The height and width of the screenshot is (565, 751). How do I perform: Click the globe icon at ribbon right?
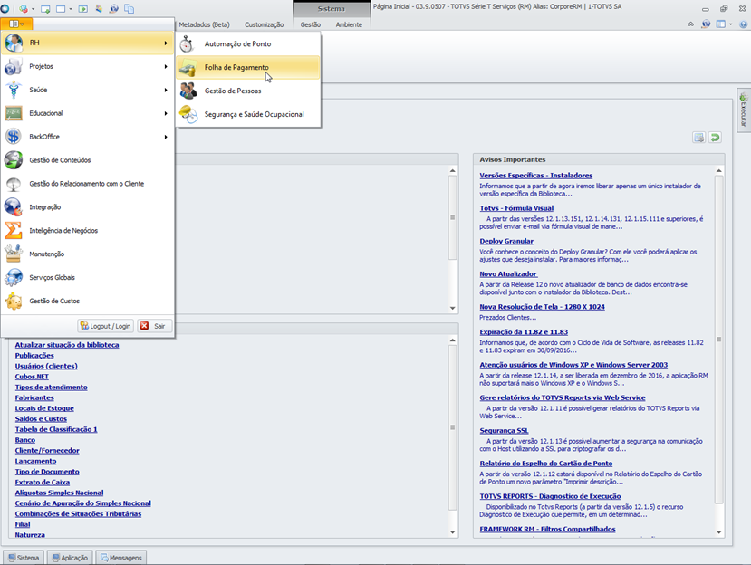point(706,24)
